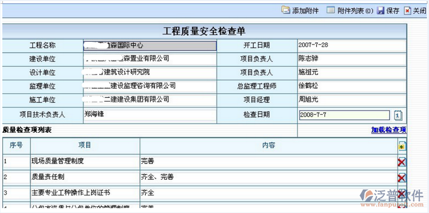
Task: Click the 保存 save button label
Action: 393,11
